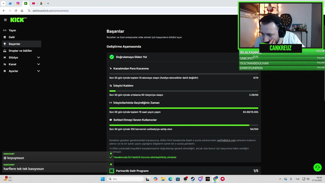Select the active Kick browser tab
Screen dimensions: 325x183
tap(26, 3)
